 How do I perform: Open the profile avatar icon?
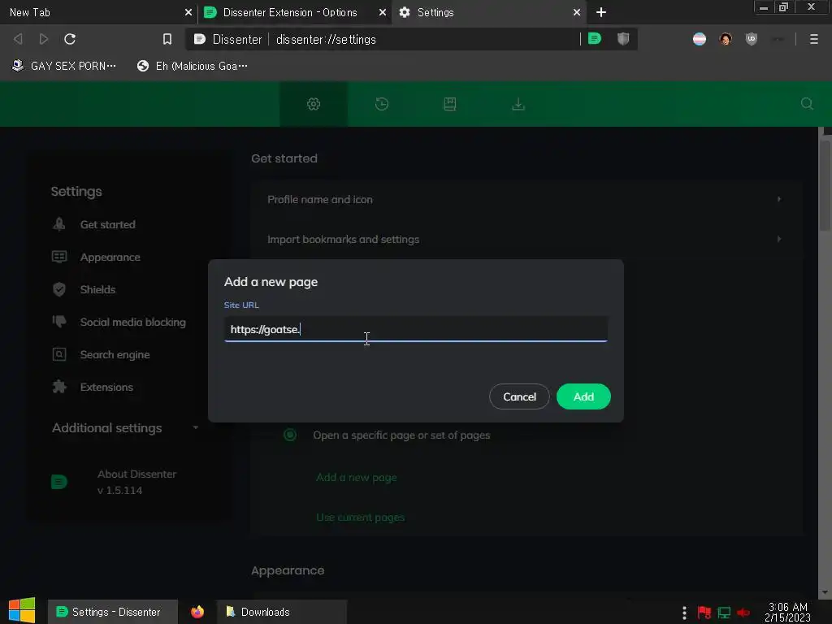726,39
